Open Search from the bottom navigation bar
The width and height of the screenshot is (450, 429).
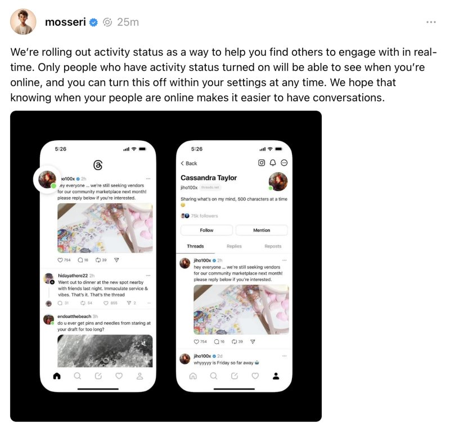[x=77, y=377]
